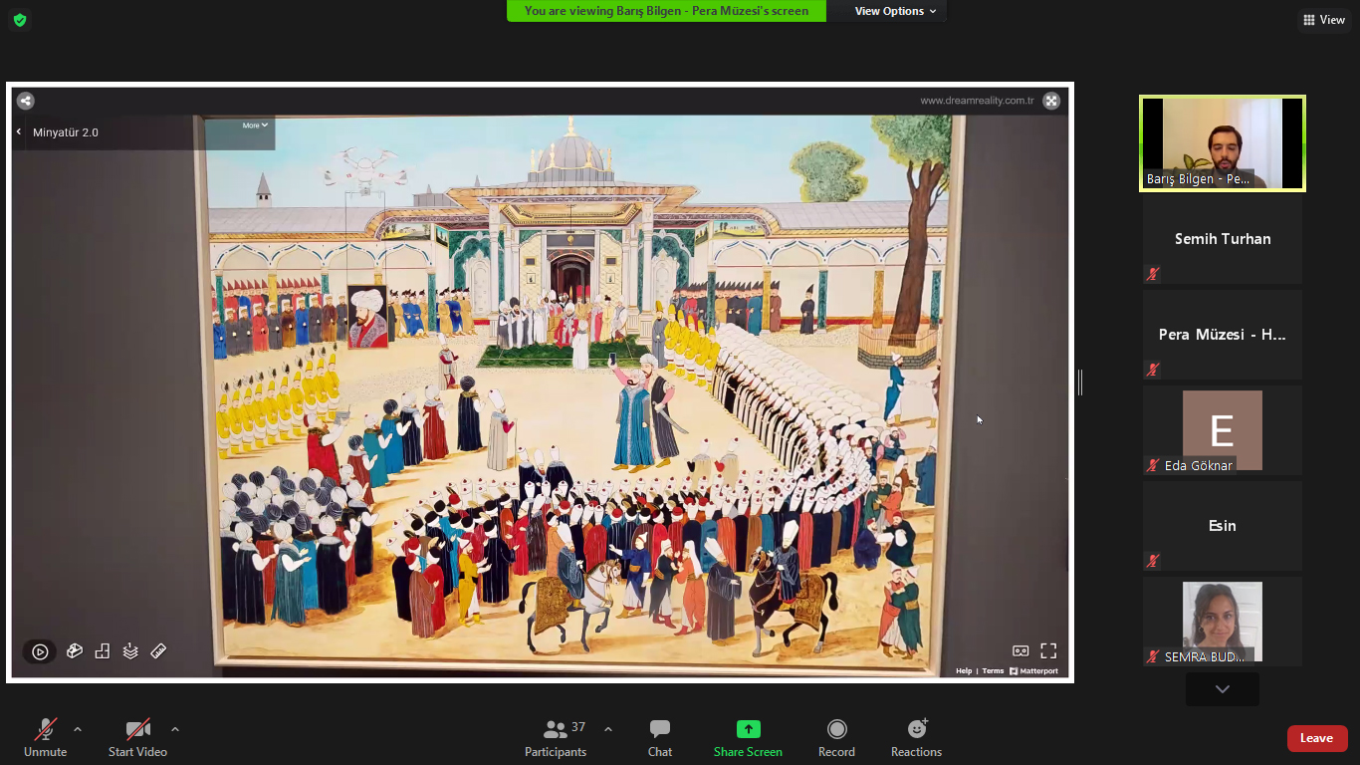This screenshot has width=1360, height=765.
Task: Click the share icon in the Matterport viewer
Action: (x=26, y=101)
